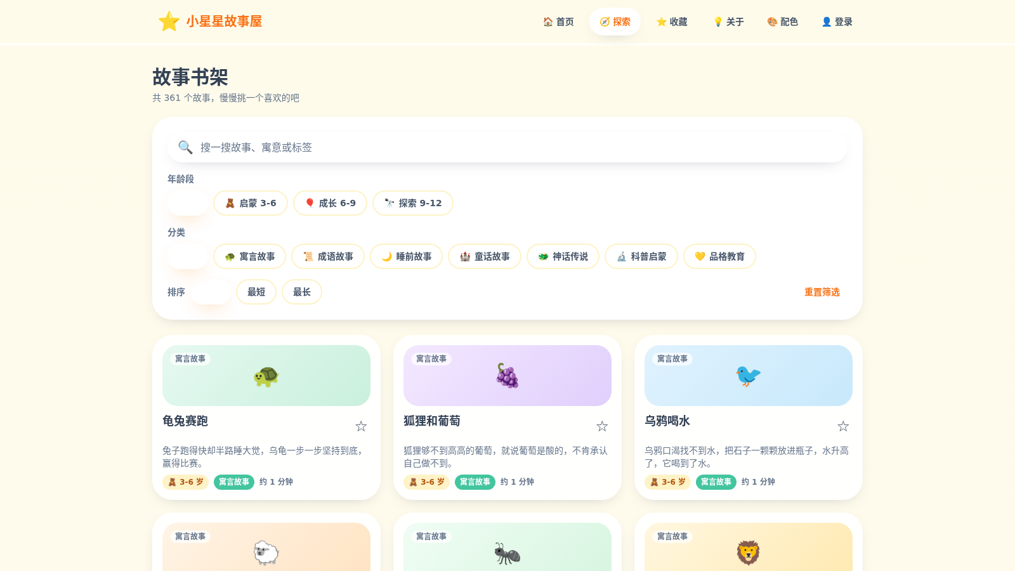Click green 寓言故事 tag on 狐狸和葡萄 card
The height and width of the screenshot is (571, 1015).
[x=475, y=482]
